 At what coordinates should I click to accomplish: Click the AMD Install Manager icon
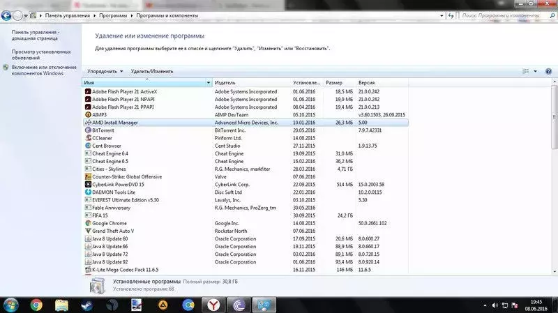[x=88, y=123]
